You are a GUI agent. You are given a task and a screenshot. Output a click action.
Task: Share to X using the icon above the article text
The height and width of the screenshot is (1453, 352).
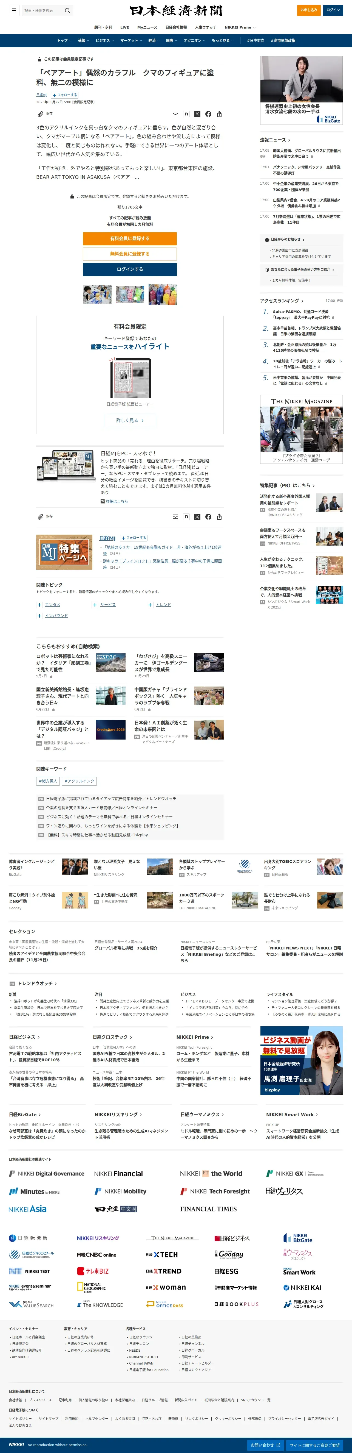click(x=197, y=114)
